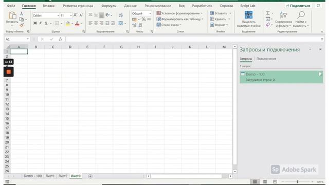Align text left
The width and height of the screenshot is (329, 185).
click(90, 23)
